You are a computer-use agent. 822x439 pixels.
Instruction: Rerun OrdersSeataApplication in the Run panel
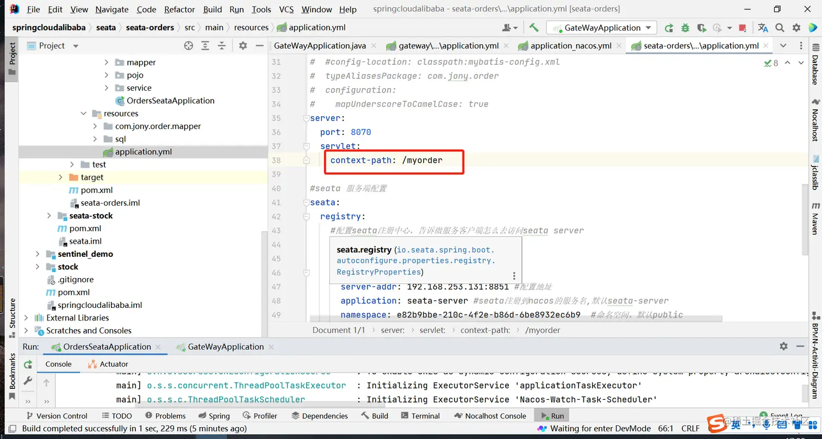tap(28, 364)
